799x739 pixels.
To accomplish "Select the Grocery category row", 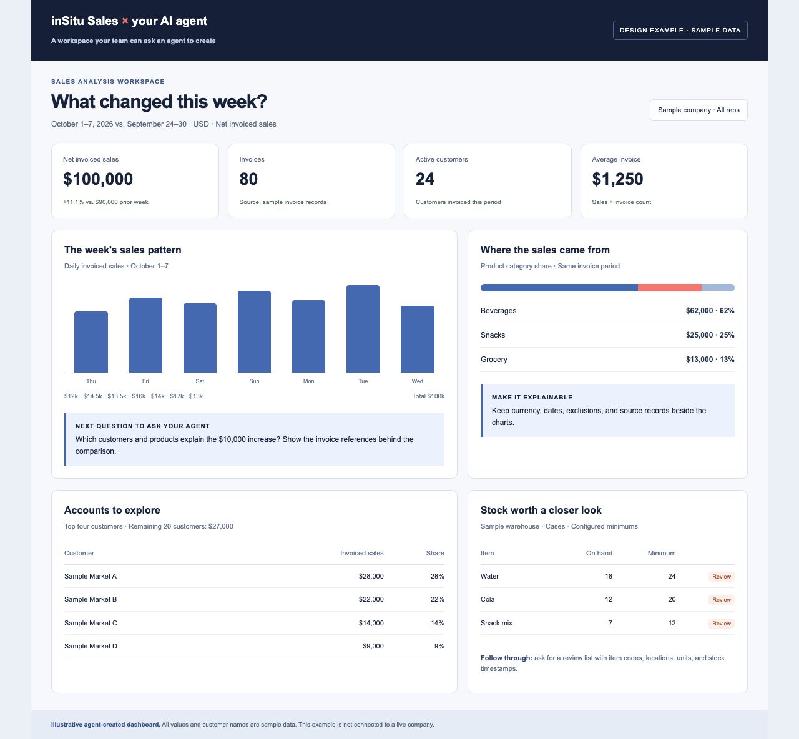I will [607, 360].
